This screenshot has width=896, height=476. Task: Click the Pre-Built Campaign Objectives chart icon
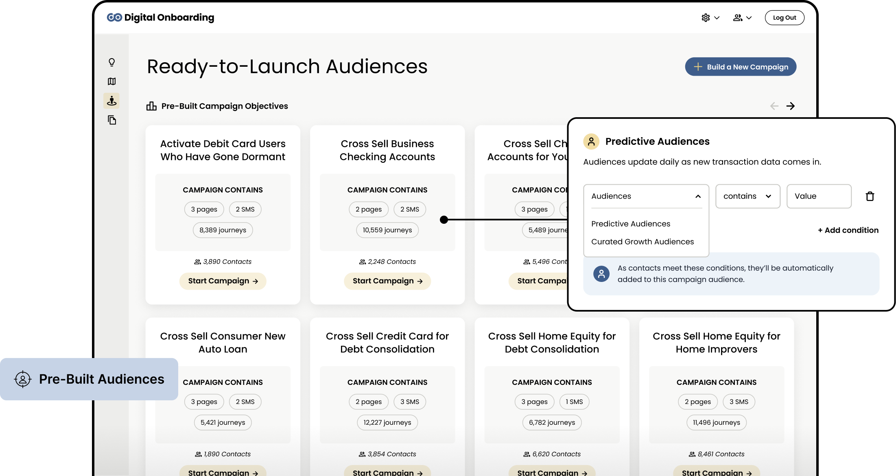(151, 106)
